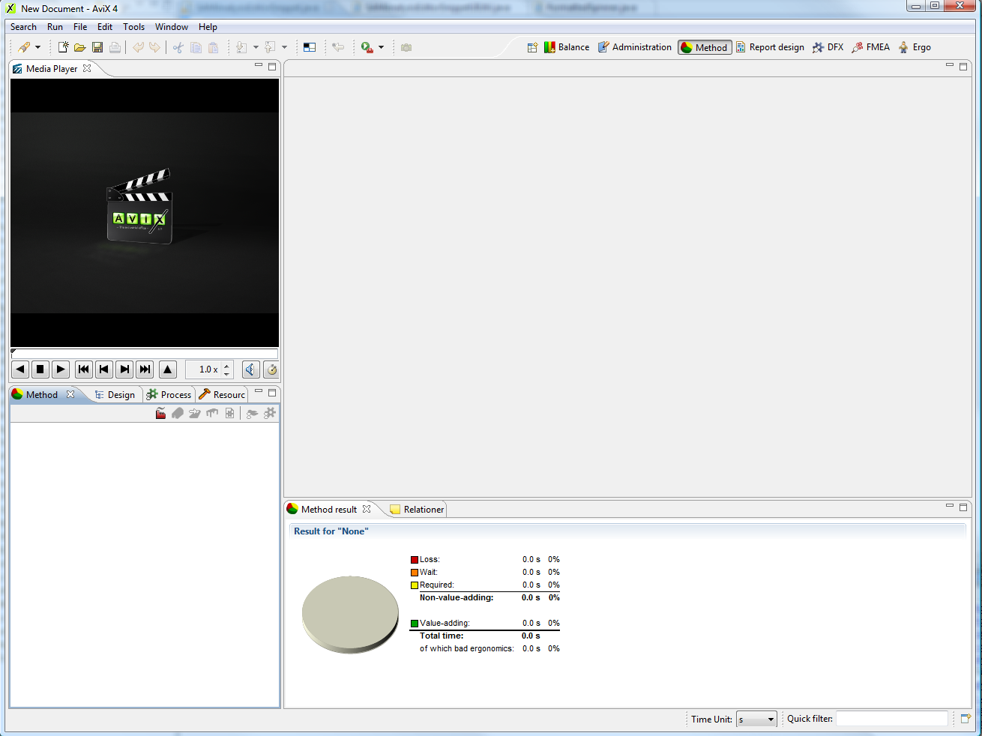
Task: Open dropdown next to the flashlight icon
Action: (x=37, y=47)
